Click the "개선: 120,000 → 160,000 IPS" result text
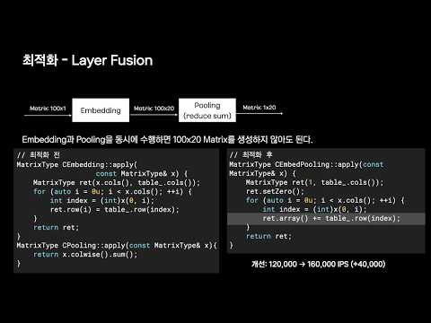 [318, 264]
